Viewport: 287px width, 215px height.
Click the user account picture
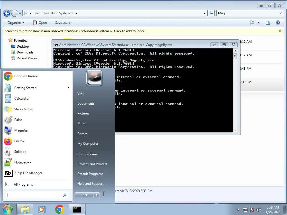tap(94, 78)
